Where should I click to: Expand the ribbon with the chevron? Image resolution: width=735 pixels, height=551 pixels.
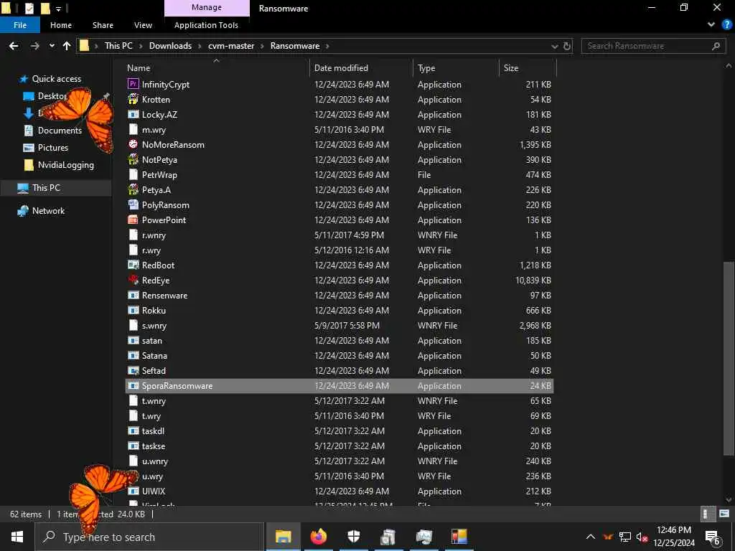pyautogui.click(x=711, y=25)
